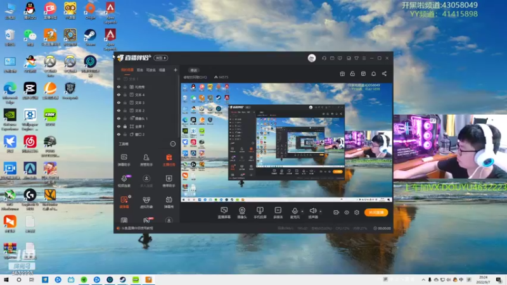Screen dimensions: 507x285
Task: Click the CPU usage readout in status bar
Action: tap(342, 228)
